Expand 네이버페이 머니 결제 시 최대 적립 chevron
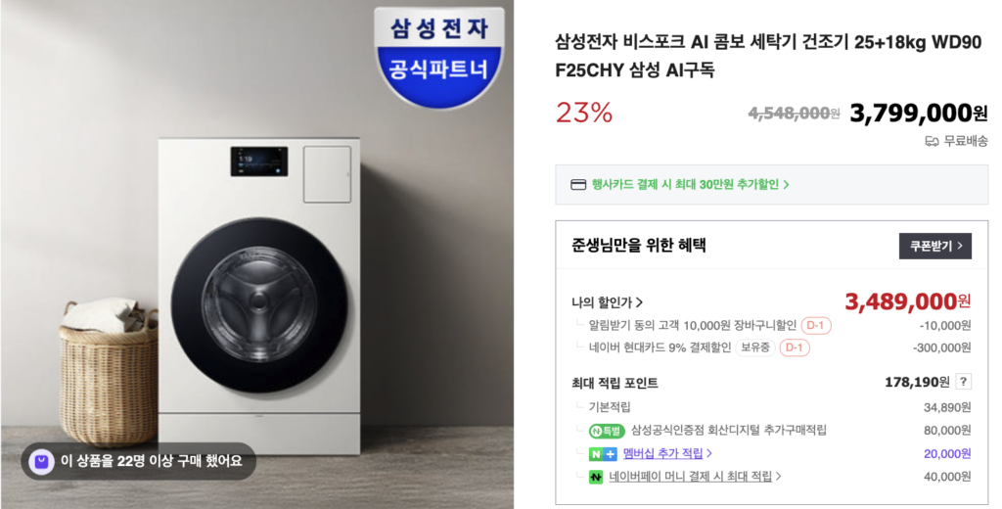This screenshot has height=509, width=1002. (778, 477)
